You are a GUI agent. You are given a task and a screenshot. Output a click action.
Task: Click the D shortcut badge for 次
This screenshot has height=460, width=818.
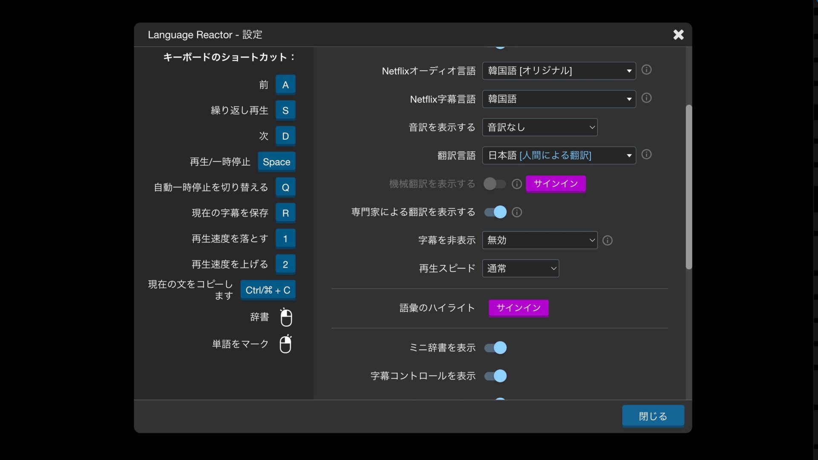(x=285, y=136)
